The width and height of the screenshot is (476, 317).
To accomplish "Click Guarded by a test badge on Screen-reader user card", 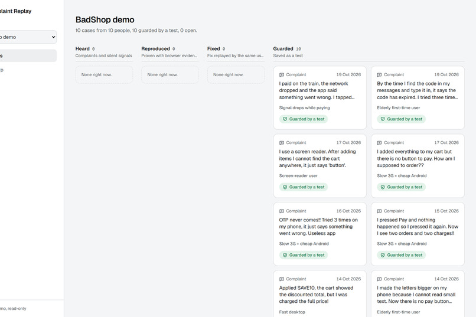I will [x=304, y=187].
